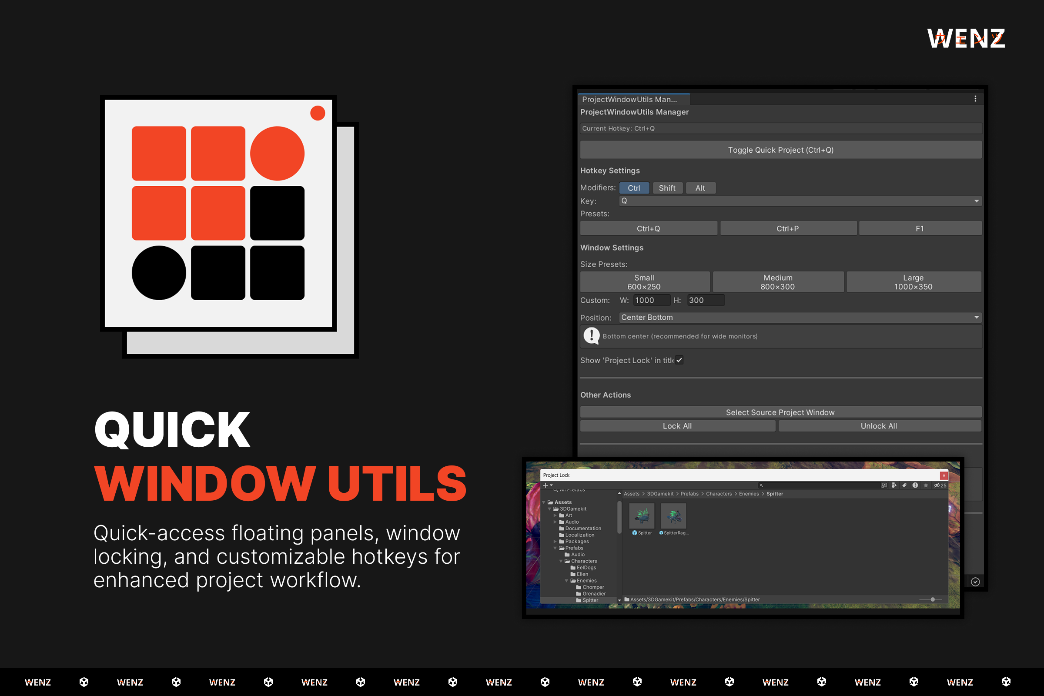
Task: Click Select Source Project Window button
Action: (781, 412)
